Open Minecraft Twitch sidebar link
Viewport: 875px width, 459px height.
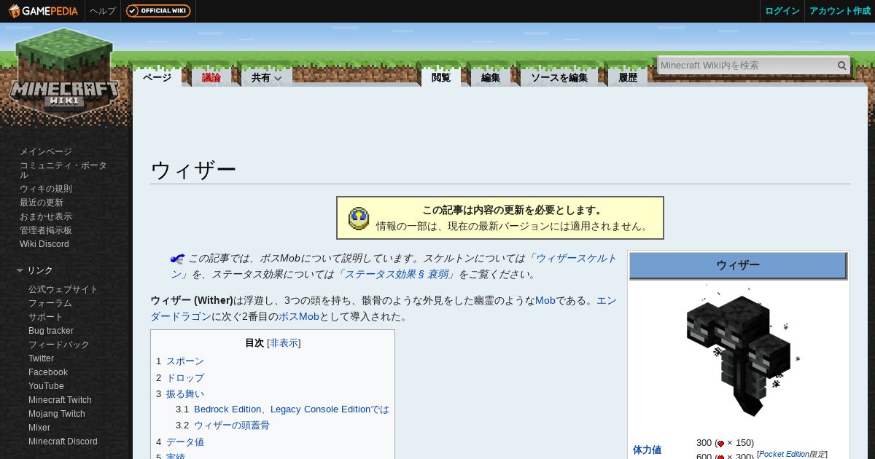coord(60,400)
